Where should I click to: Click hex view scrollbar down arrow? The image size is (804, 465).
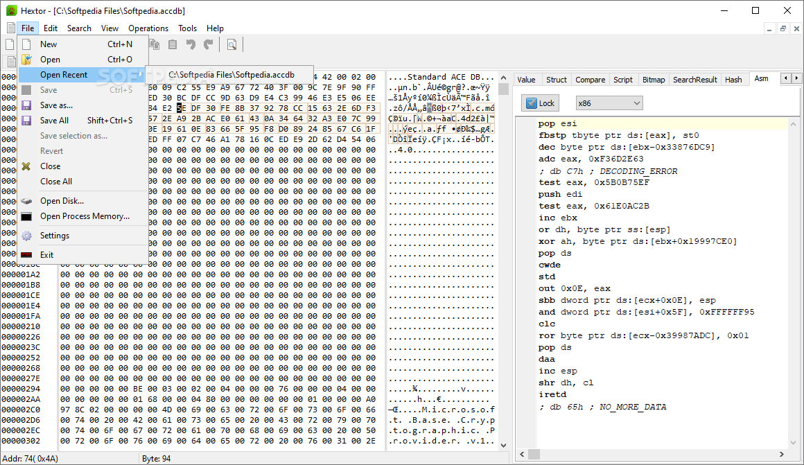tap(503, 446)
